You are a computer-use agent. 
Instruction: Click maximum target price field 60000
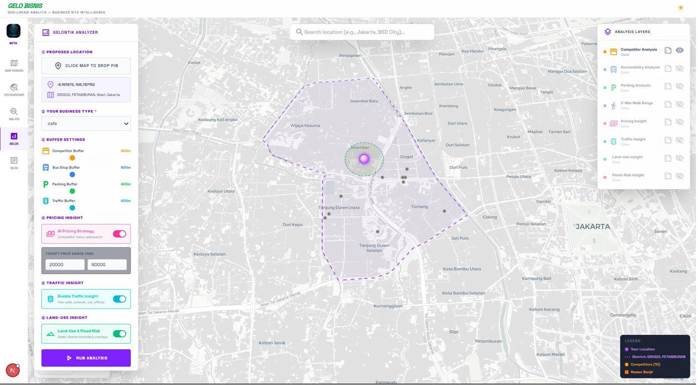[x=107, y=265]
